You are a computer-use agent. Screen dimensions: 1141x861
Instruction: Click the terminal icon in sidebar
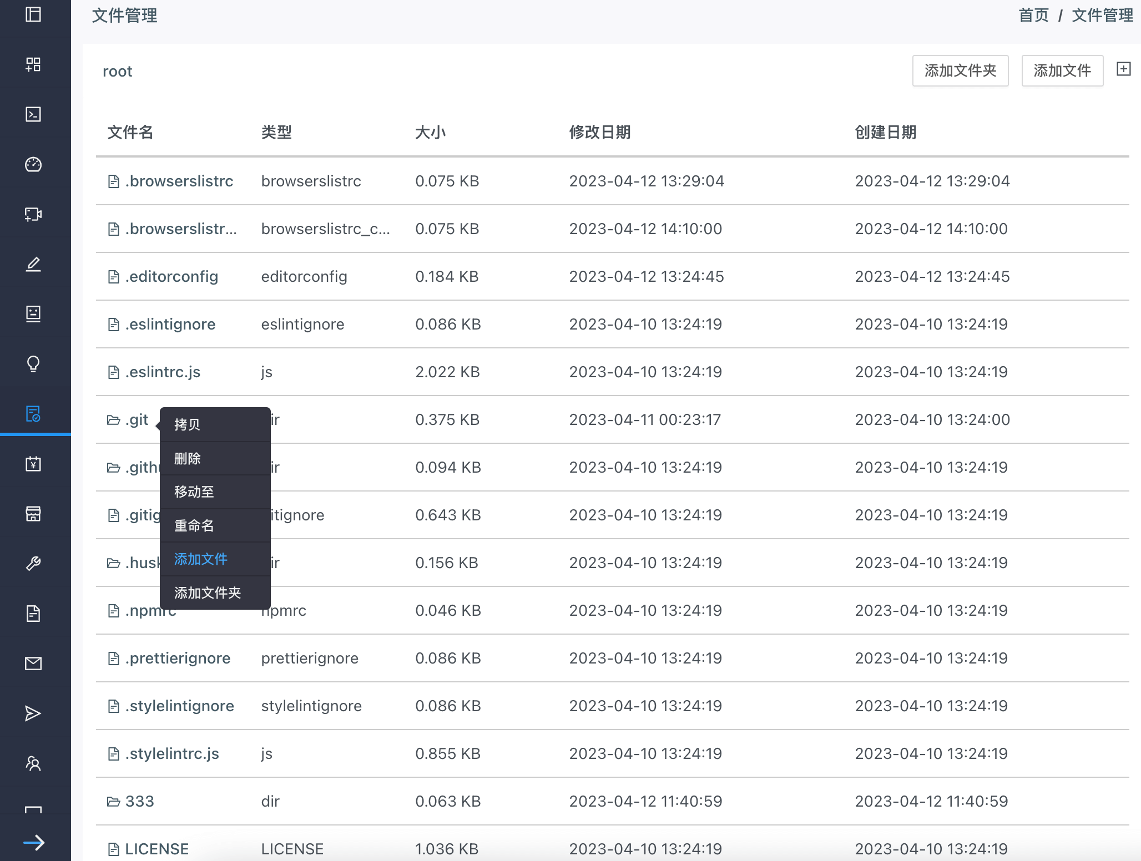click(x=33, y=114)
